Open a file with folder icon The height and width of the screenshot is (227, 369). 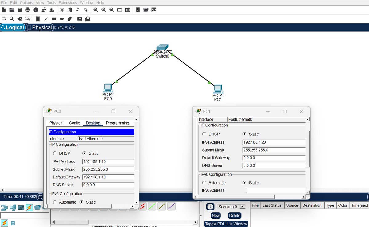pyautogui.click(x=12, y=10)
